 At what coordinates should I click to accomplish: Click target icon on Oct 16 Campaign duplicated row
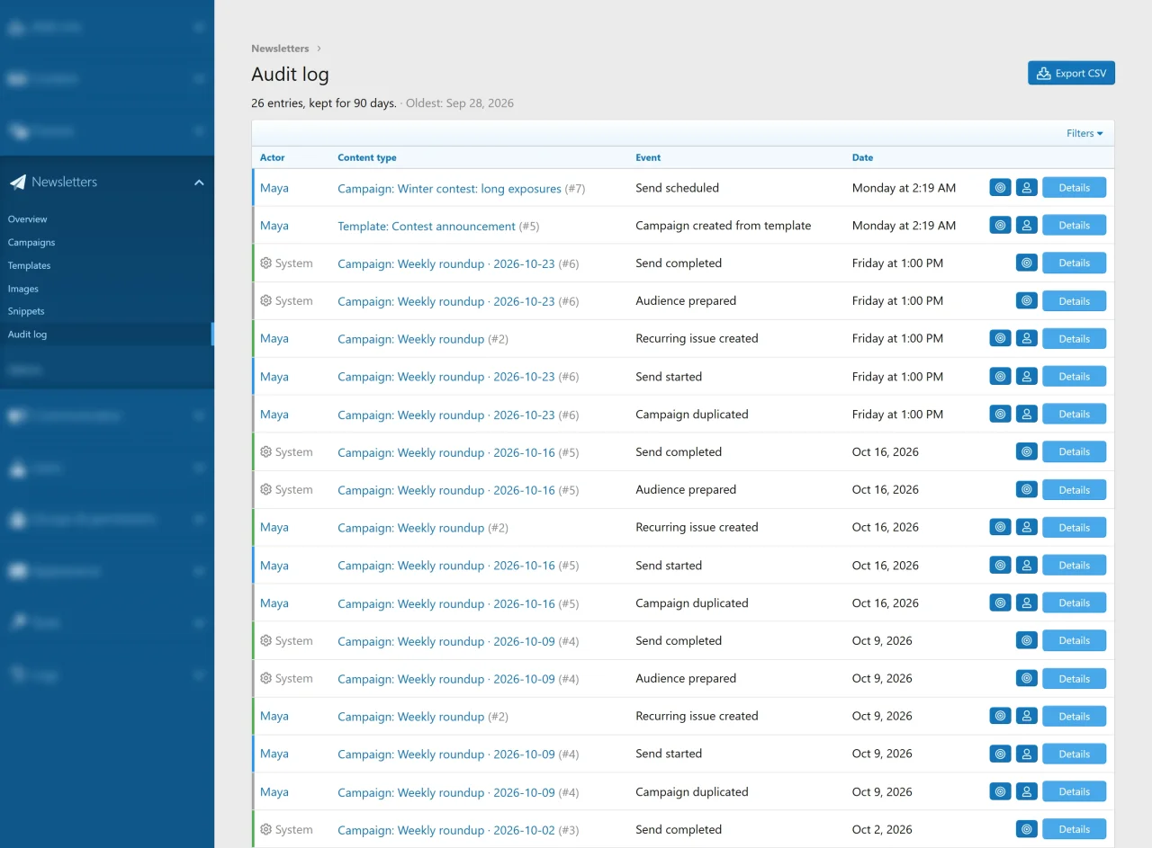coord(1001,603)
